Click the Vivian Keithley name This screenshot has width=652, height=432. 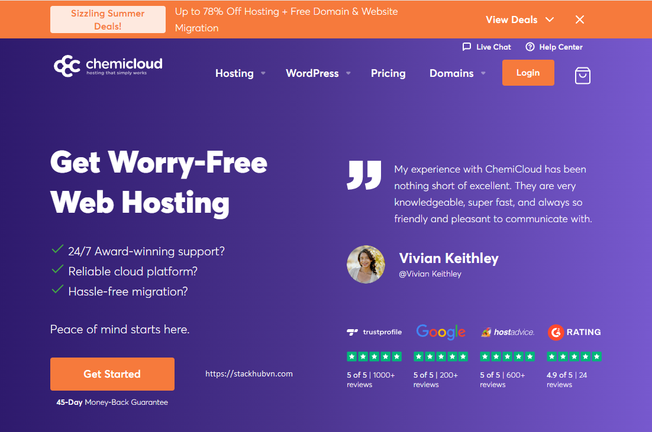[448, 258]
